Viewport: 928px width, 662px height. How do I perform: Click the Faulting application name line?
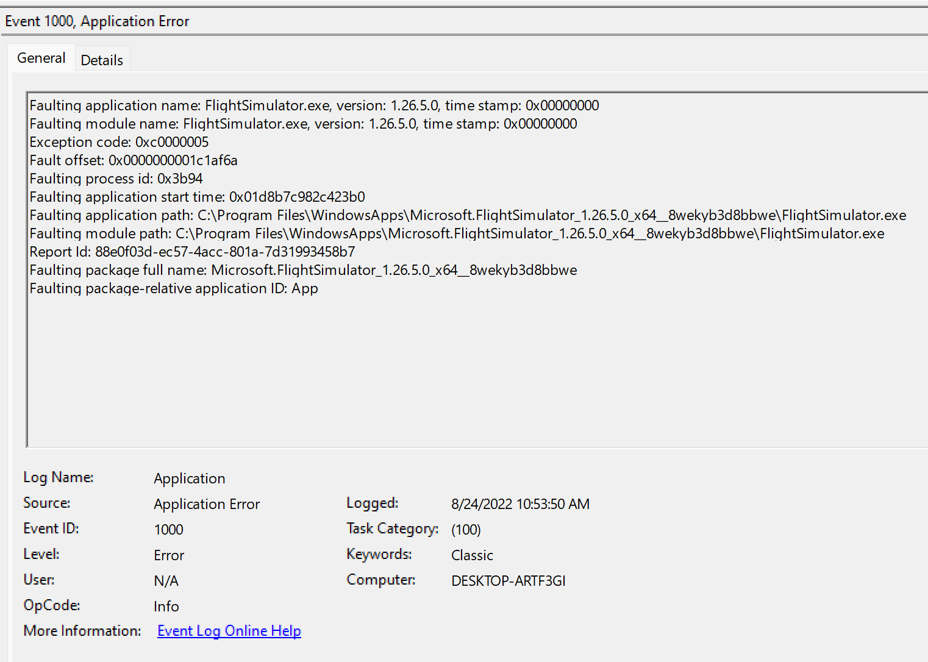[x=314, y=105]
